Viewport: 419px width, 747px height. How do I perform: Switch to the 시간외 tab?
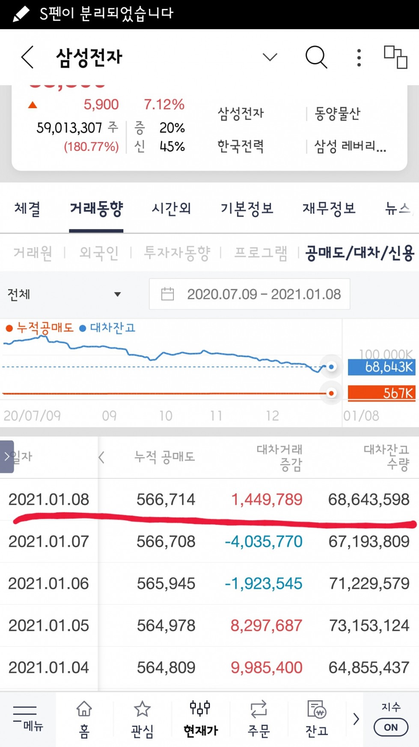[x=171, y=209]
